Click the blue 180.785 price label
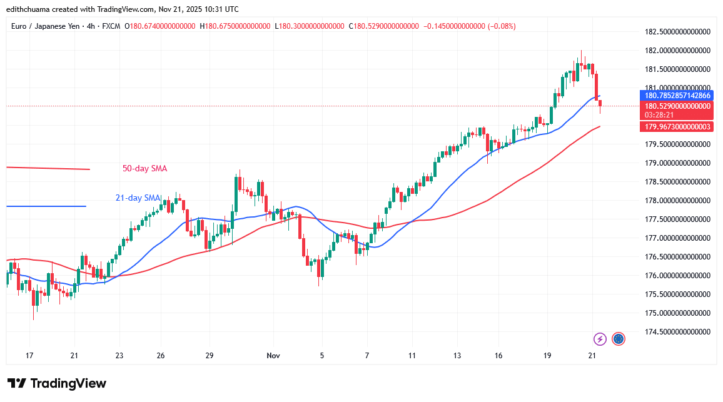The image size is (723, 402). point(676,96)
